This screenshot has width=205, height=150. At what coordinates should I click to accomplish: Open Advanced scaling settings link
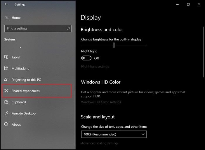[x=100, y=143]
